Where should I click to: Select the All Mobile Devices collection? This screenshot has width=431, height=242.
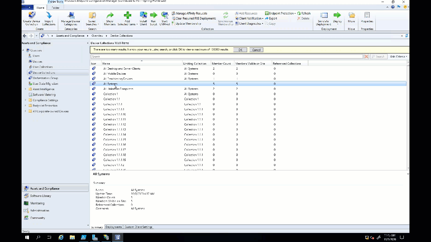click(x=248, y=74)
